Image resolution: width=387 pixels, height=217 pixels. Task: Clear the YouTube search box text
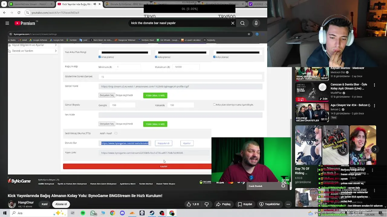click(233, 23)
